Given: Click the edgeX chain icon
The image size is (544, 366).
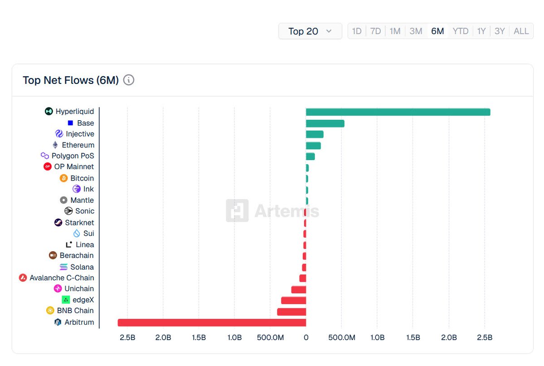Looking at the screenshot, I should [66, 300].
